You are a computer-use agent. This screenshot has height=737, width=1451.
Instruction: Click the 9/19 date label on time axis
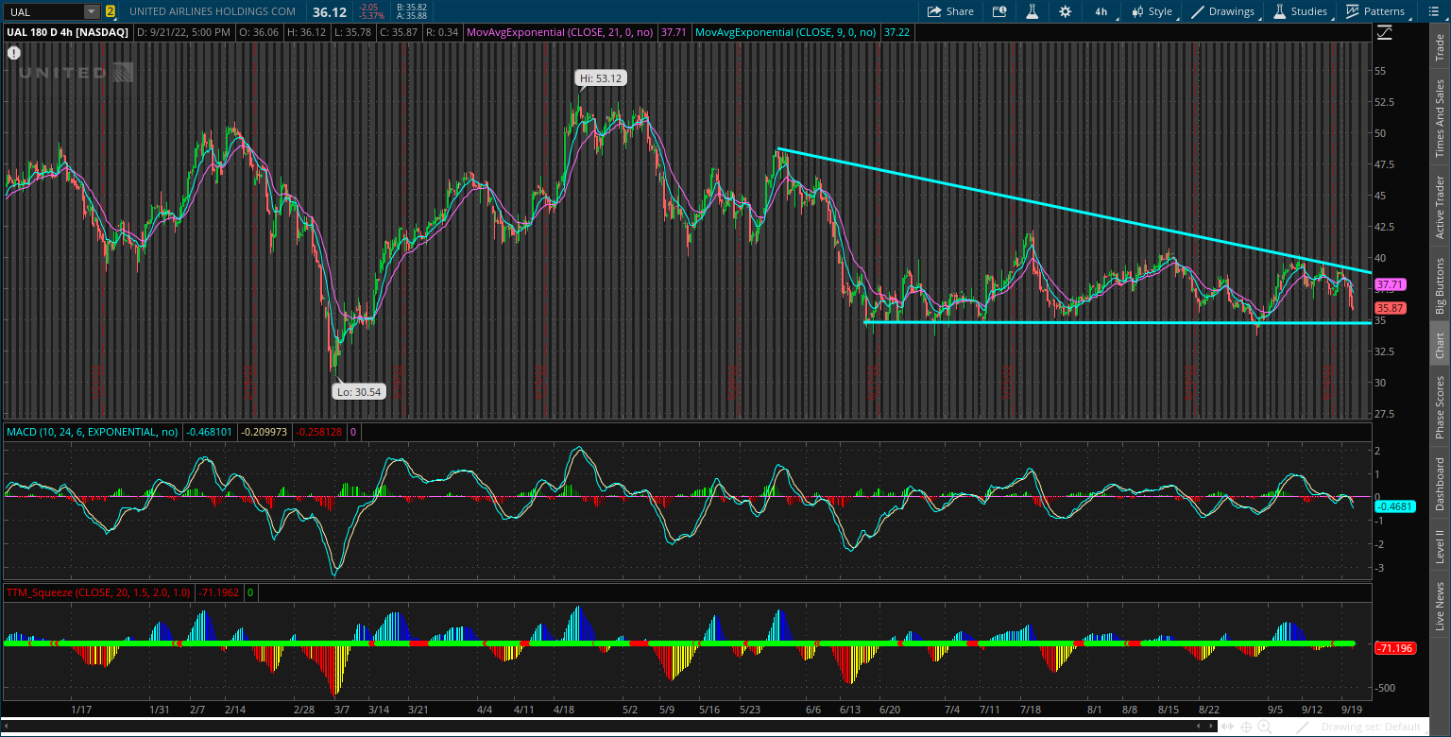pos(1350,709)
